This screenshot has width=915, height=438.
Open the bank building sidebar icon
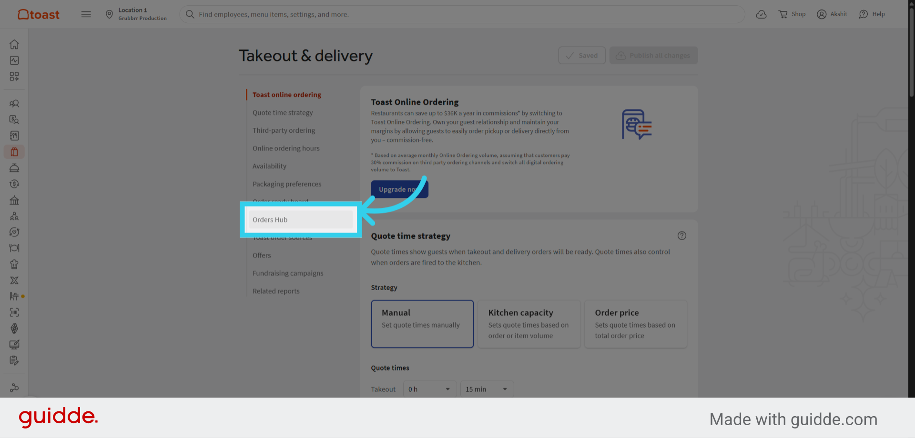pyautogui.click(x=14, y=200)
